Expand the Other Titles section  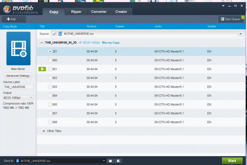(44, 131)
